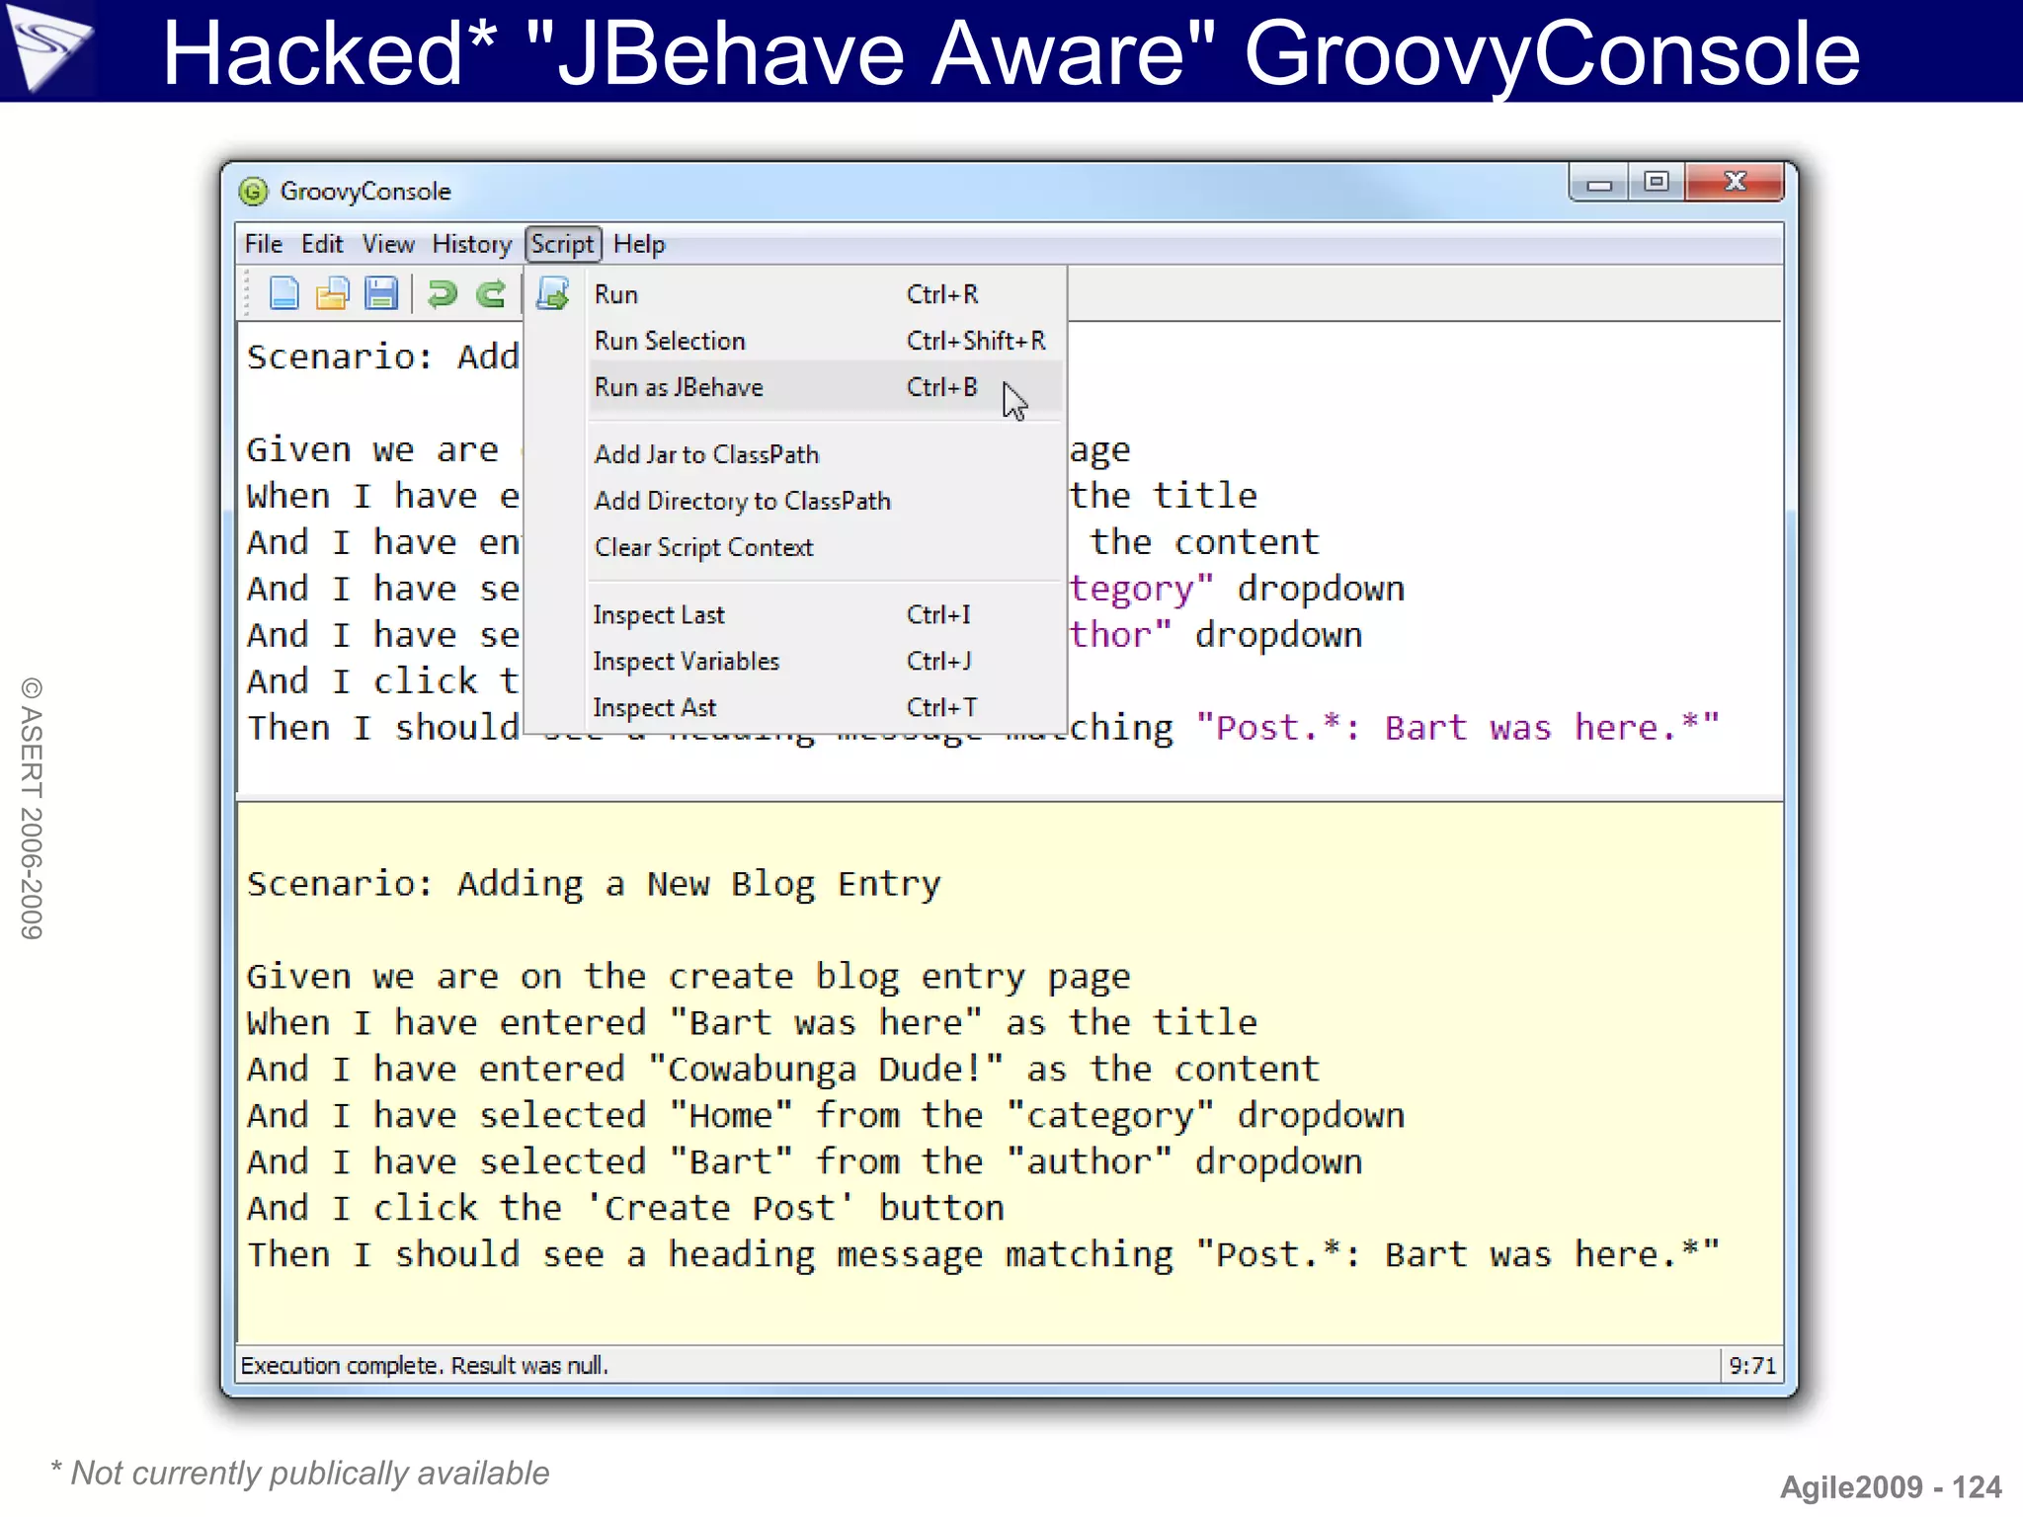Click the Redo green arrow icon

click(x=491, y=293)
